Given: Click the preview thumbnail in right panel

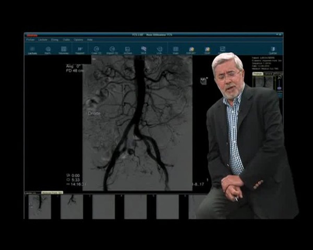Looking at the screenshot, I should point(264,82).
